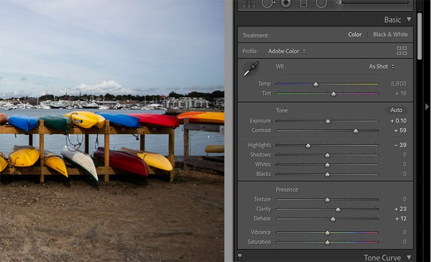Choose the Color treatment
Viewport: 431px width, 262px height.
[x=355, y=35]
